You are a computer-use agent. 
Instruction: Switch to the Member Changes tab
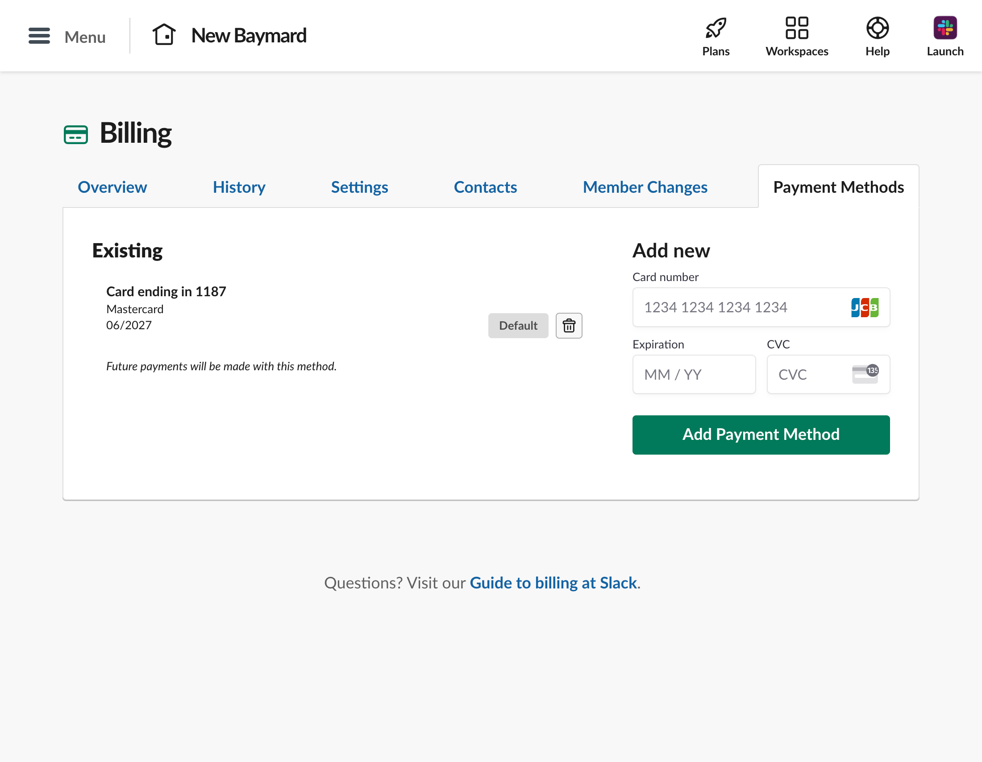(x=645, y=187)
